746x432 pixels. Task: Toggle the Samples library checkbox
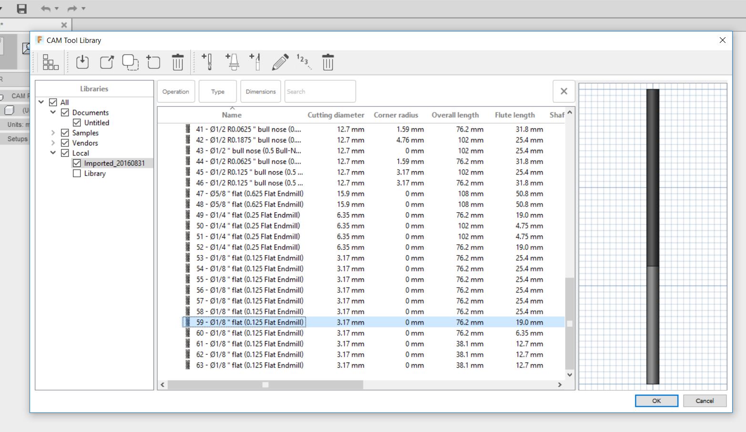(65, 133)
